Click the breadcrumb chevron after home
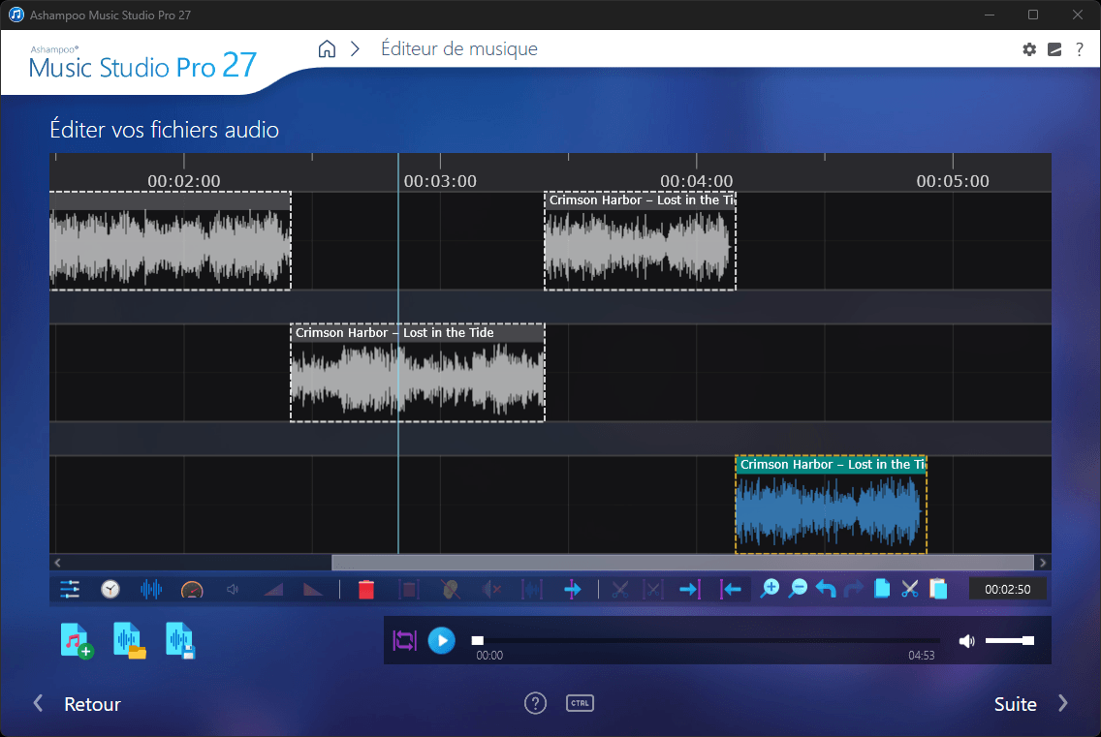Image resolution: width=1101 pixels, height=737 pixels. [x=356, y=48]
